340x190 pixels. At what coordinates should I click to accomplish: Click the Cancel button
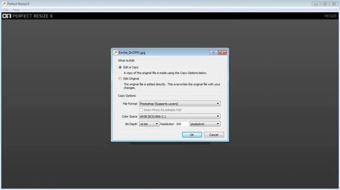(214, 135)
